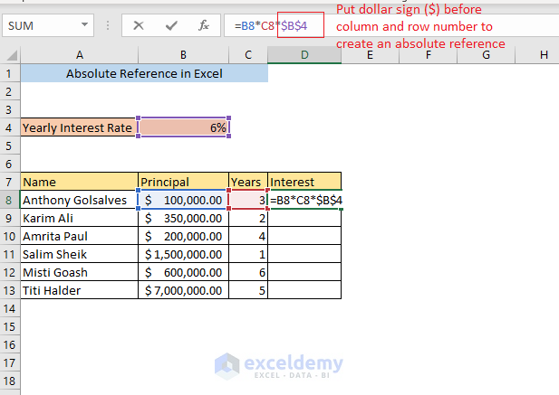Viewport: 559px width, 395px height.
Task: Click Karim Ali's principal $350,000.00 cell
Action: (x=183, y=218)
